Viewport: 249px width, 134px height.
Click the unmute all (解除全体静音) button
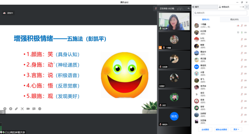point(221,129)
